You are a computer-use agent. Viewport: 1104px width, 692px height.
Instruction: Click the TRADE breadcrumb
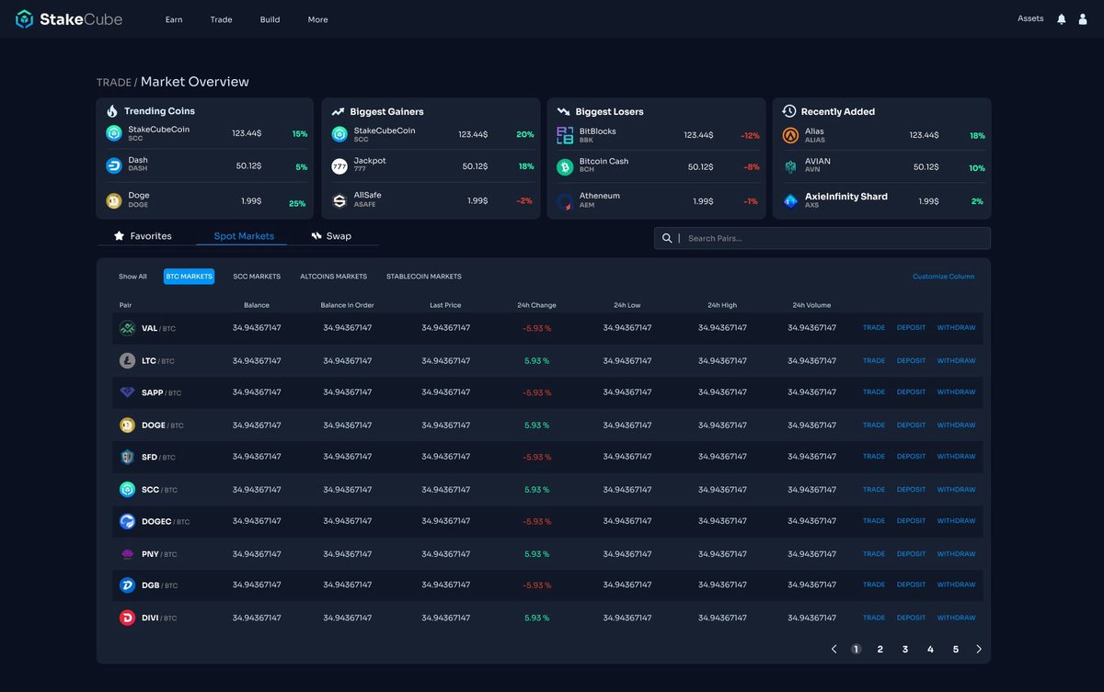114,83
